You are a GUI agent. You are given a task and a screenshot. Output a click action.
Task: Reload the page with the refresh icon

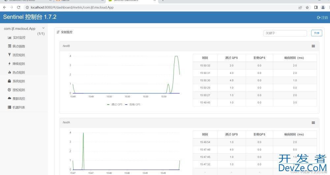pyautogui.click(x=18, y=7)
